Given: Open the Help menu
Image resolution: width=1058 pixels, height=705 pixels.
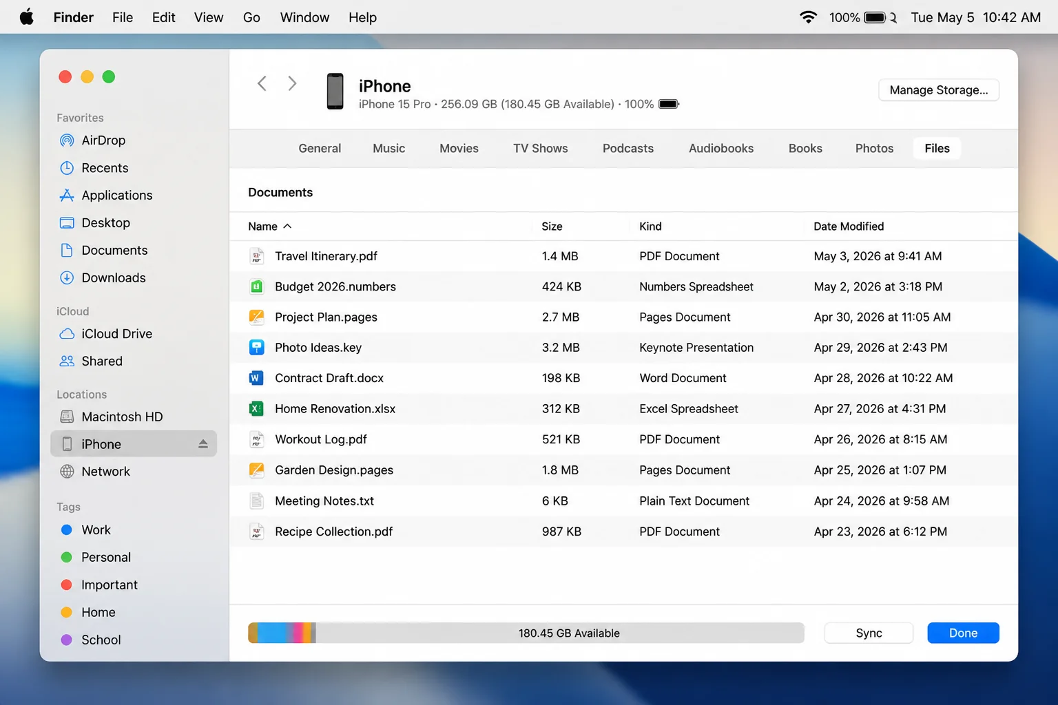Looking at the screenshot, I should (362, 17).
